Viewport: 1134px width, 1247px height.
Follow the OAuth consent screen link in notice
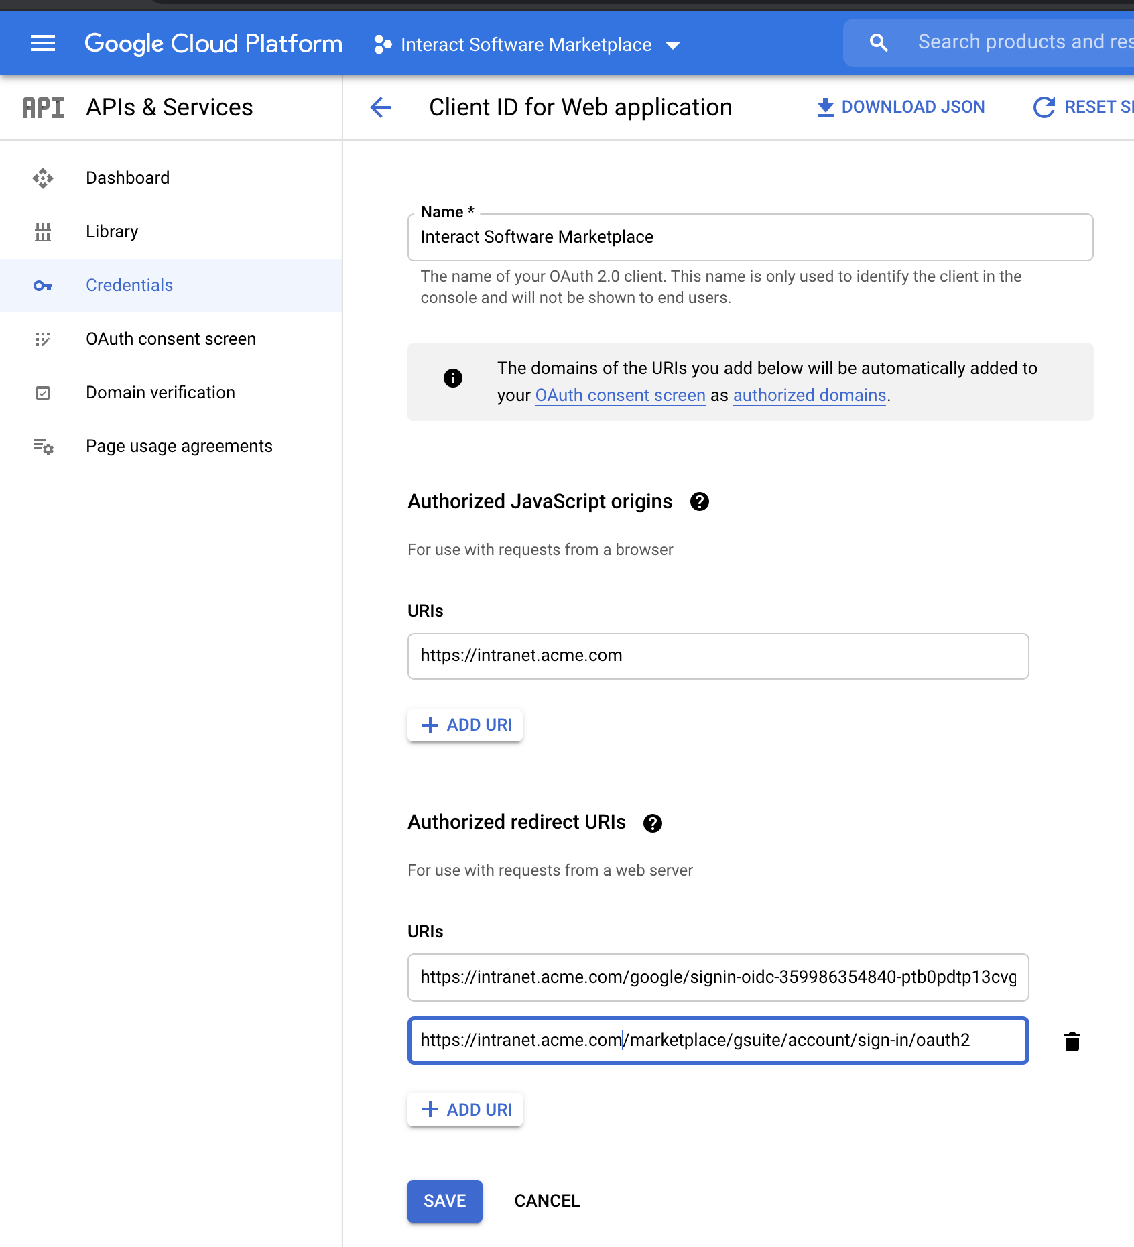pyautogui.click(x=620, y=396)
